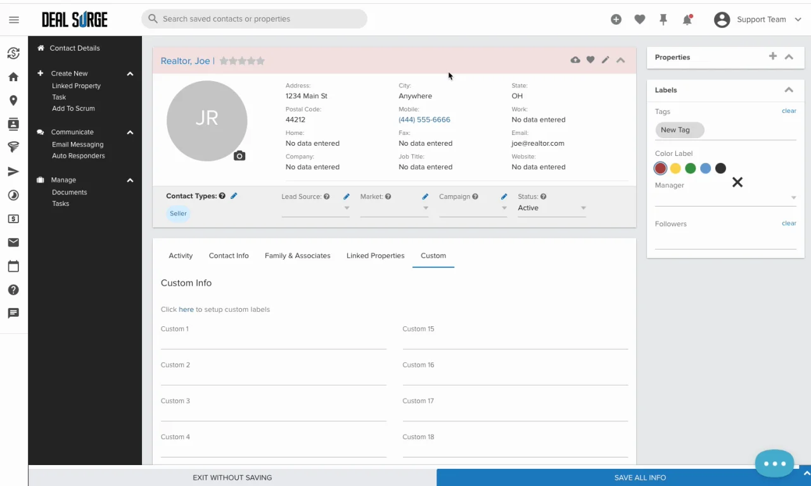Open the chat message sidebar icon

pos(13,313)
